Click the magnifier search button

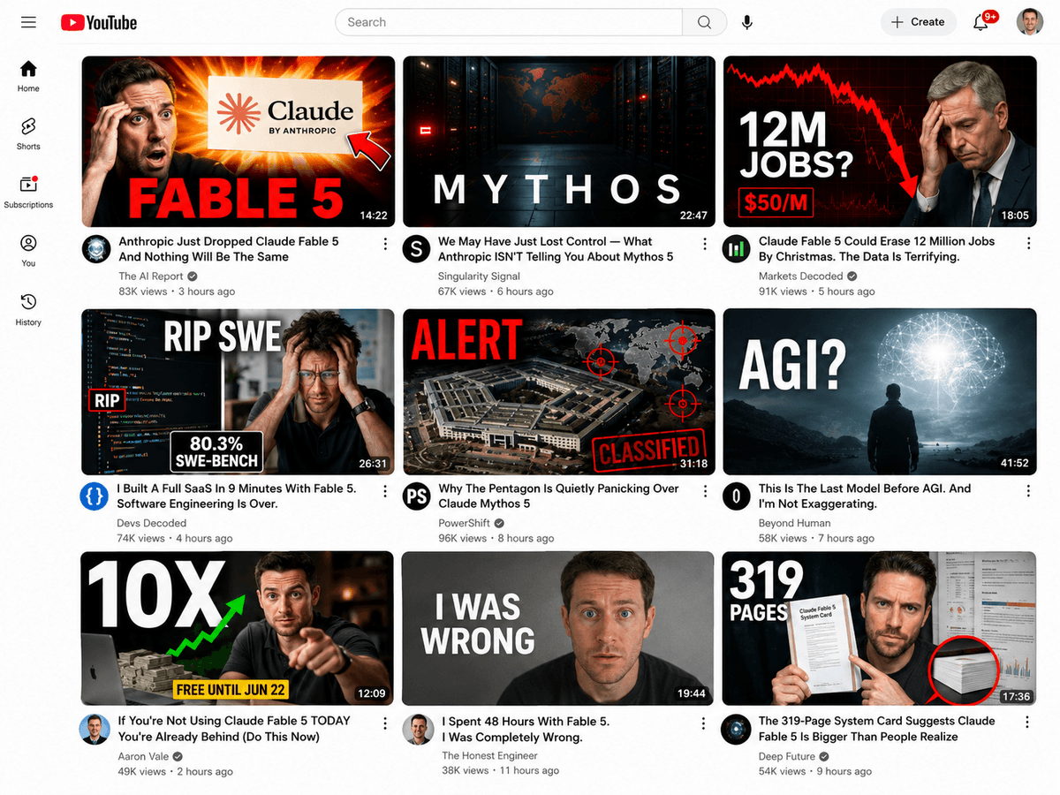point(704,22)
